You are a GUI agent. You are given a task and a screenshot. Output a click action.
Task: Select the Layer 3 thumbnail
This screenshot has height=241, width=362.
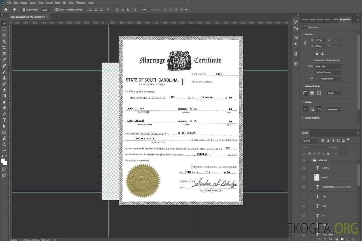click(x=317, y=177)
